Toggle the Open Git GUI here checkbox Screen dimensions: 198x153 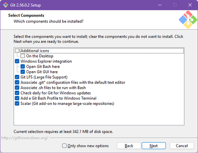(23, 72)
